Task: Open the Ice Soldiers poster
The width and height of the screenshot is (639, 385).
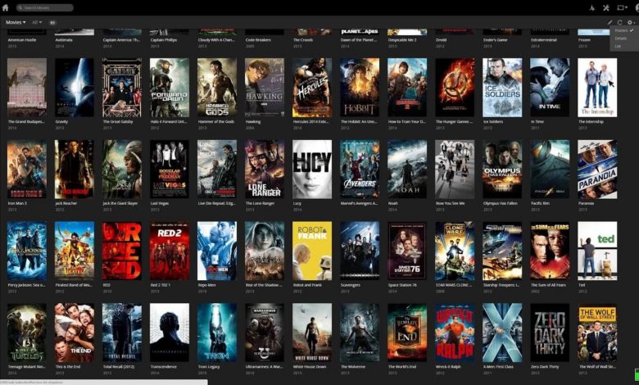Action: coord(502,87)
